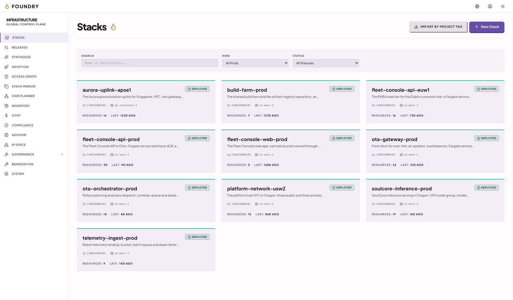This screenshot has width=513, height=300.
Task: Open the Kind filter dropdown
Action: 255,63
